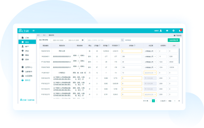The width and height of the screenshot is (204, 128).
Task: Click the printer icon in the header
Action: tap(167, 30)
